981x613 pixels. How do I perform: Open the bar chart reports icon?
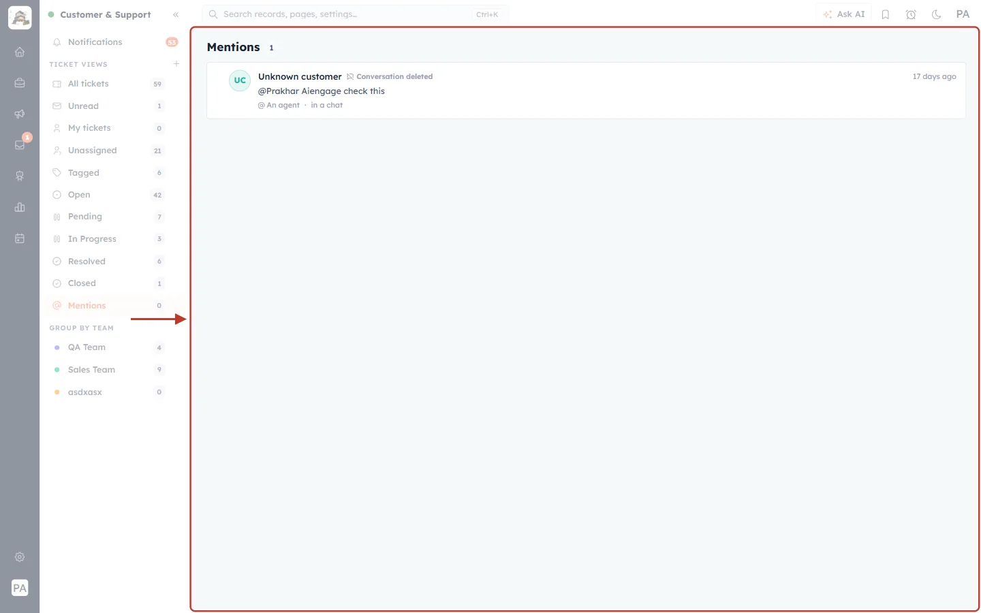tap(20, 207)
